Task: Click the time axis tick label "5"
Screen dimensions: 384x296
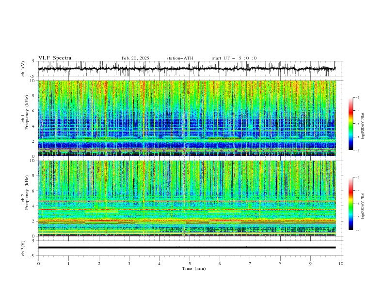Action: pos(190,264)
